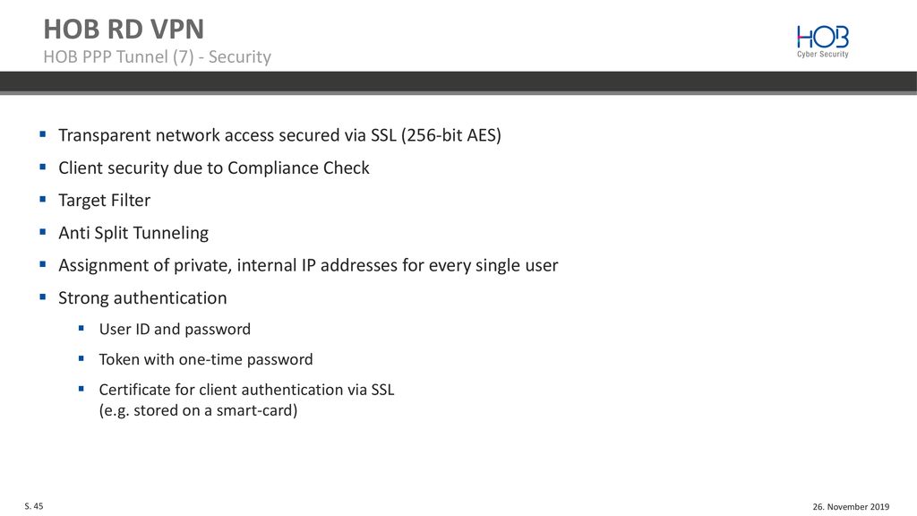Click the dark gray header divider bar
Viewport: 917px width, 516px height.
click(x=458, y=82)
